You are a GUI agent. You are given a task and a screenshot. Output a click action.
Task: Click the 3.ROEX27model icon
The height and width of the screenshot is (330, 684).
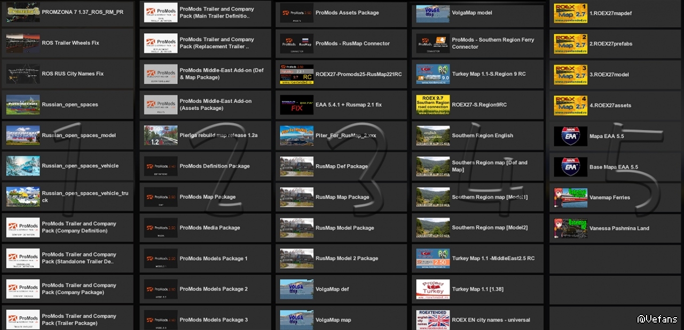tap(571, 75)
